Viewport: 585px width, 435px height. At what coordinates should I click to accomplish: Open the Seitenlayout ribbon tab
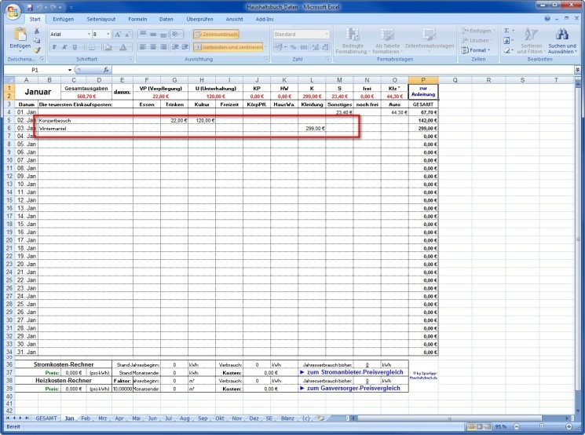tap(101, 19)
